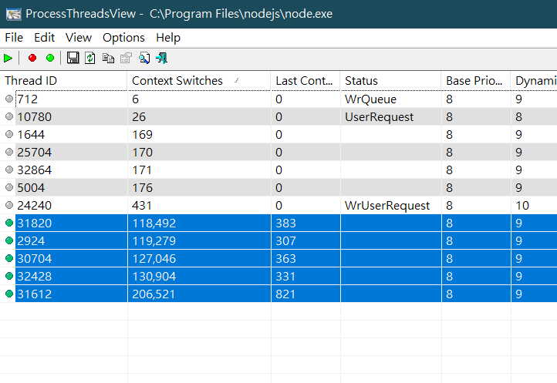Click context switches value 431
The image size is (557, 383).
(x=142, y=206)
